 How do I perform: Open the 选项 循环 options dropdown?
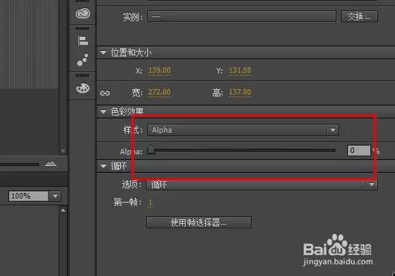coord(262,185)
